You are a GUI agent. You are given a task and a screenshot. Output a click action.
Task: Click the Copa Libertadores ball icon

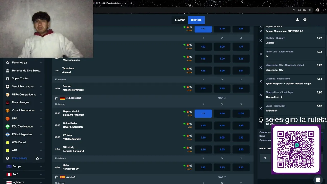(x=8, y=110)
